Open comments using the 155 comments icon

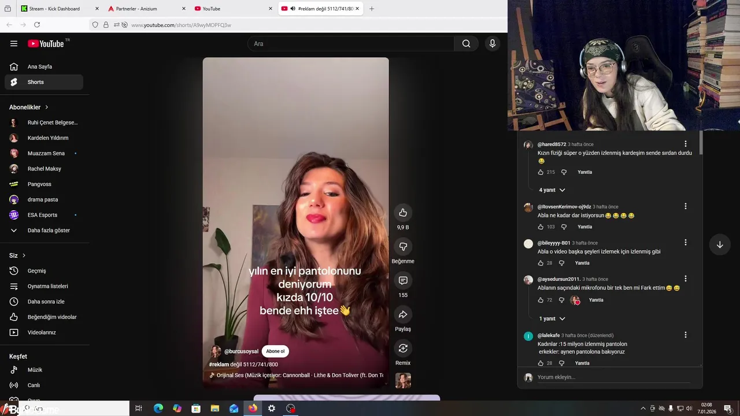click(403, 280)
